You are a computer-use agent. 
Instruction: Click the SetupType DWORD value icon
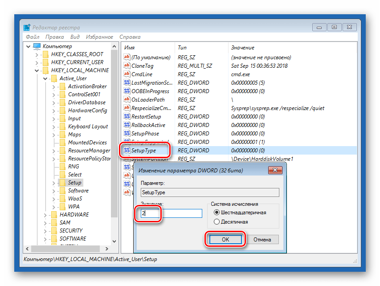pos(127,151)
